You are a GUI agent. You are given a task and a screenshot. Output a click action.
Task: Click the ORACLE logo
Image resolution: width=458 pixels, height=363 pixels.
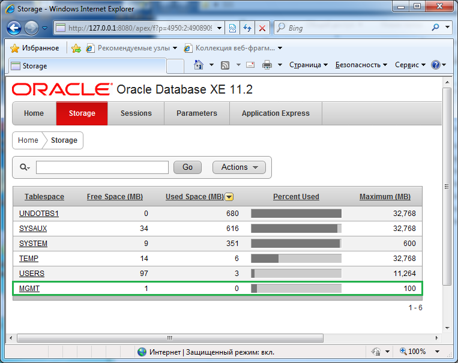pyautogui.click(x=62, y=89)
